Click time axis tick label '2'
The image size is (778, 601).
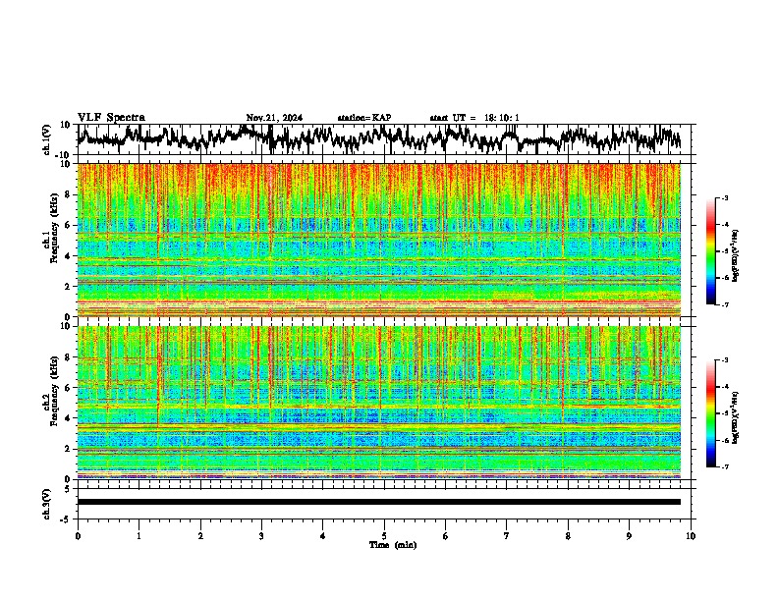[200, 536]
